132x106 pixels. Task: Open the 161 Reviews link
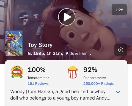pos(38,84)
